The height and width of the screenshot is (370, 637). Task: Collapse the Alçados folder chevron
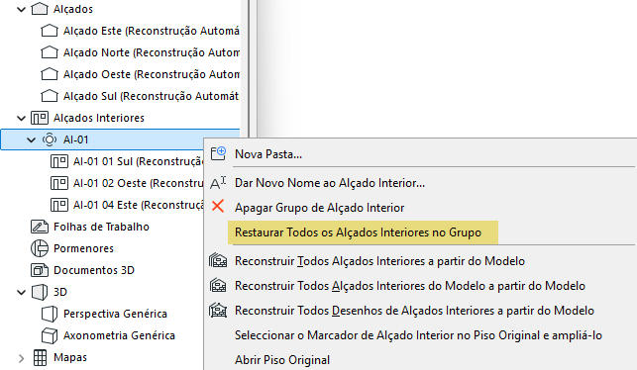[21, 9]
